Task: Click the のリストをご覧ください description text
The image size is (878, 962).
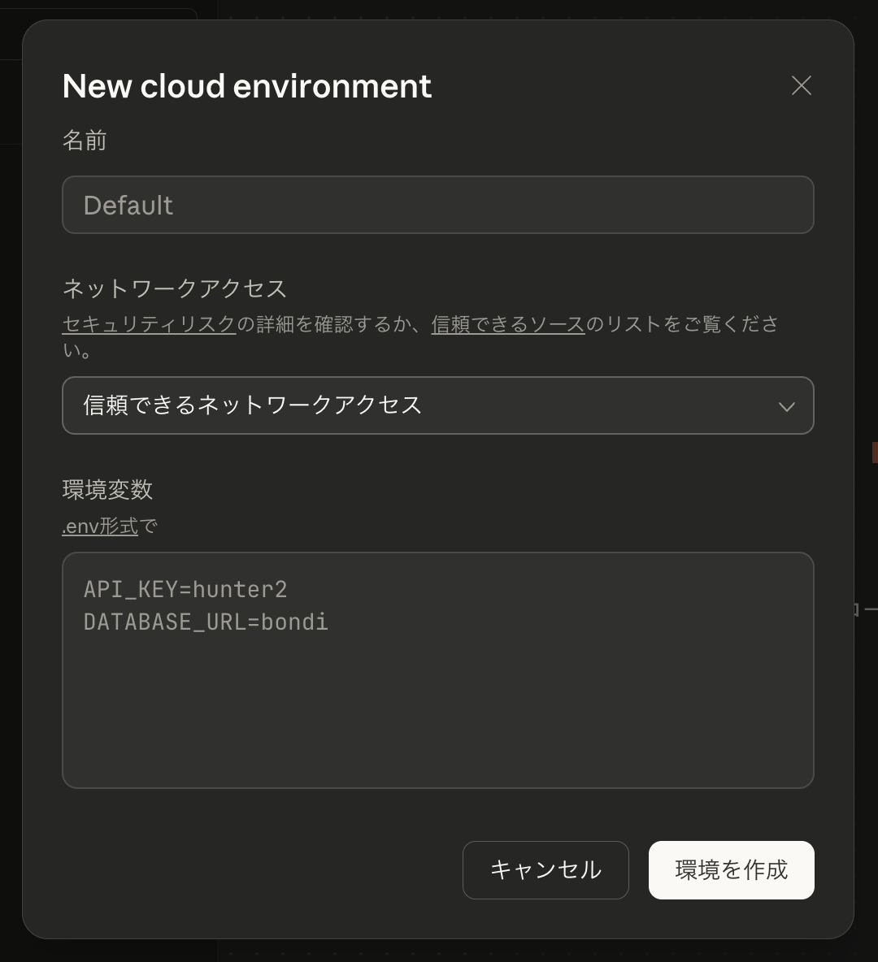Action: point(681,324)
